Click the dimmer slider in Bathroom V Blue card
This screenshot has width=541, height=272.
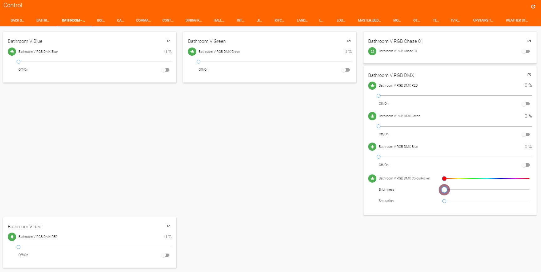click(95, 62)
